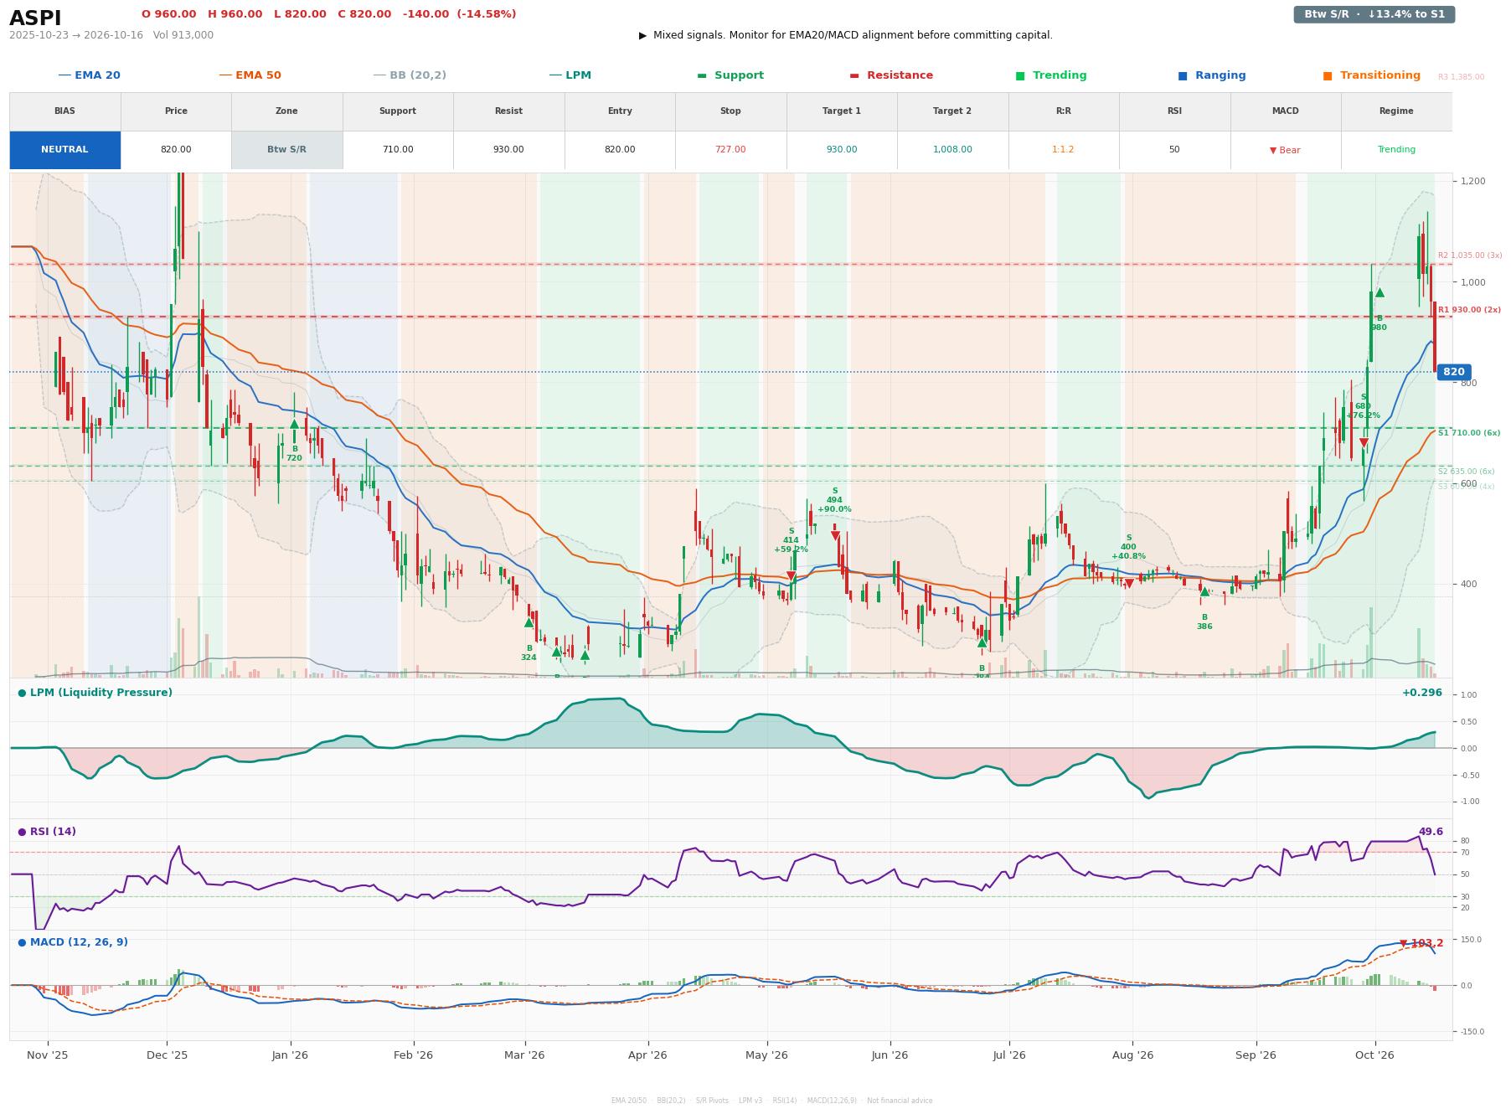This screenshot has height=1114, width=1511.
Task: Click the green square beside Trending legend
Action: [x=1019, y=75]
